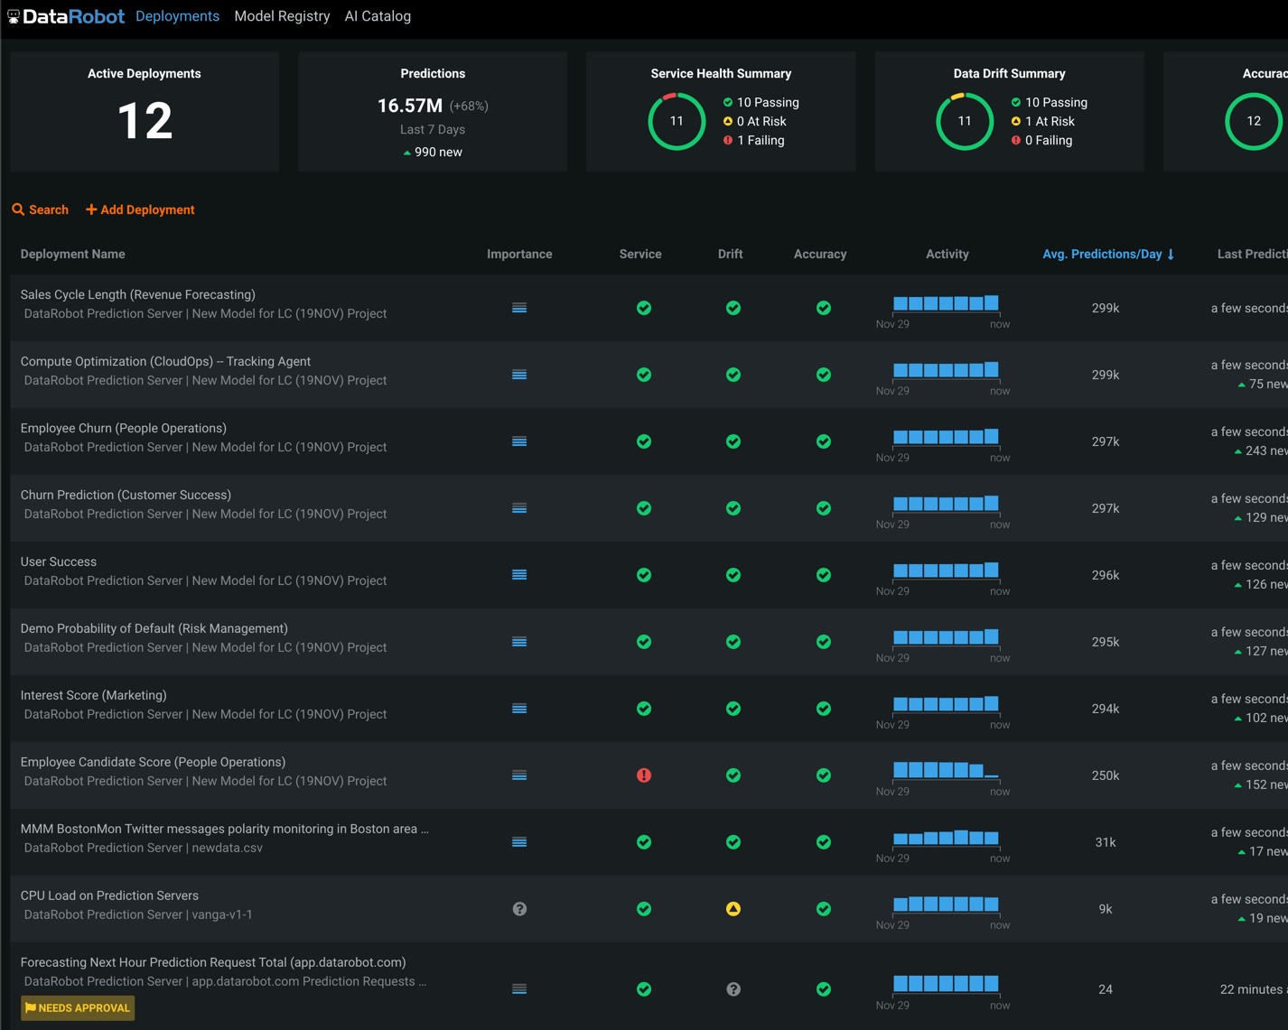Image resolution: width=1288 pixels, height=1030 pixels.
Task: Click the green Drift check for User Success
Action: click(733, 575)
